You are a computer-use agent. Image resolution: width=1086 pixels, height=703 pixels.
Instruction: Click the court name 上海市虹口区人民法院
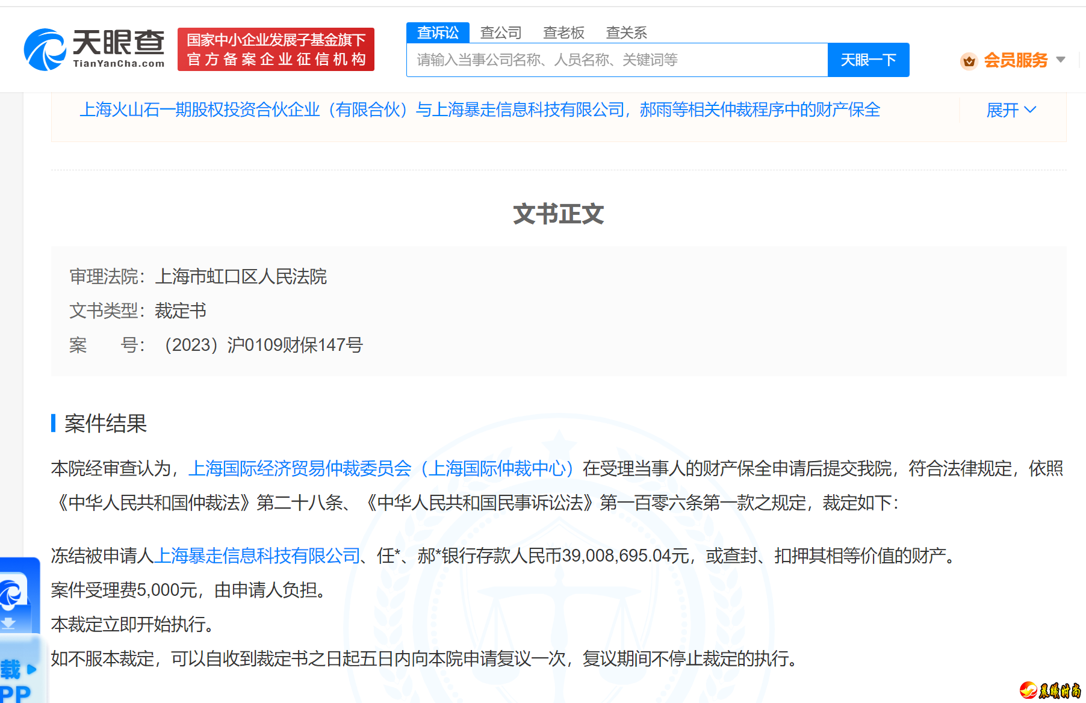pos(241,276)
